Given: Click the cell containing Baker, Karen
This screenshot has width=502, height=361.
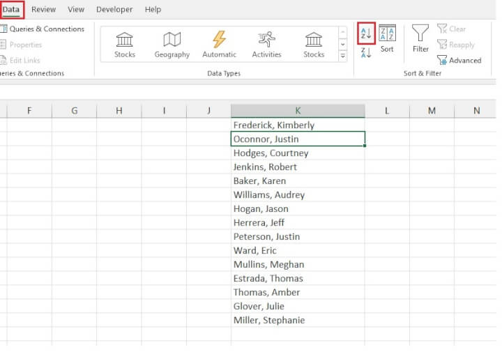Looking at the screenshot, I should click(298, 181).
